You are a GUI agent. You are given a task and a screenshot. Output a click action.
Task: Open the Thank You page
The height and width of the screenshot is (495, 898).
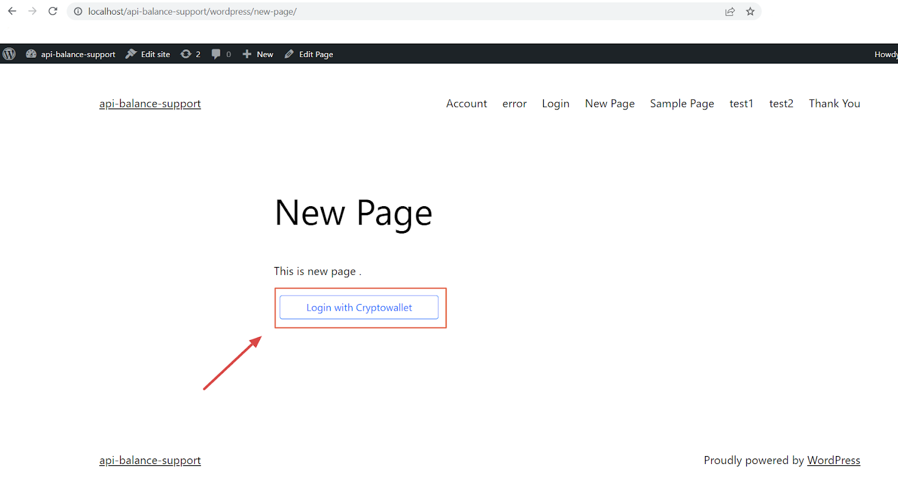point(835,103)
